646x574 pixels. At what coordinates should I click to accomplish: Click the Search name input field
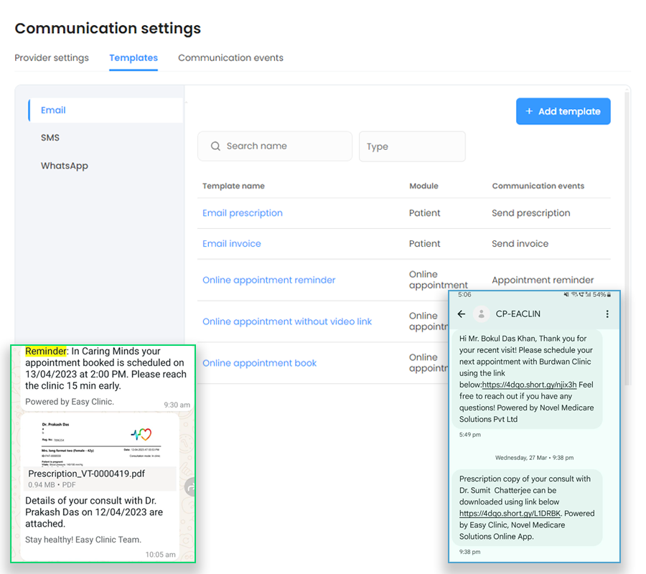(x=284, y=146)
